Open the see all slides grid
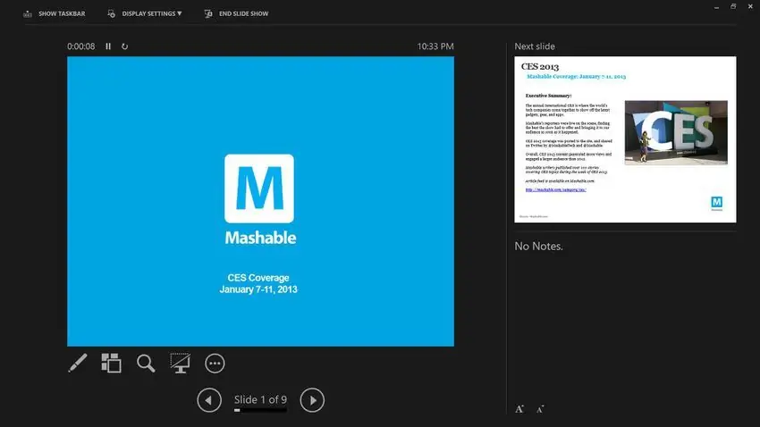The height and width of the screenshot is (427, 760). click(111, 363)
